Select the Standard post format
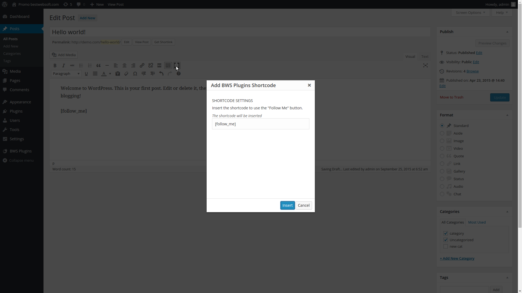 click(442, 126)
